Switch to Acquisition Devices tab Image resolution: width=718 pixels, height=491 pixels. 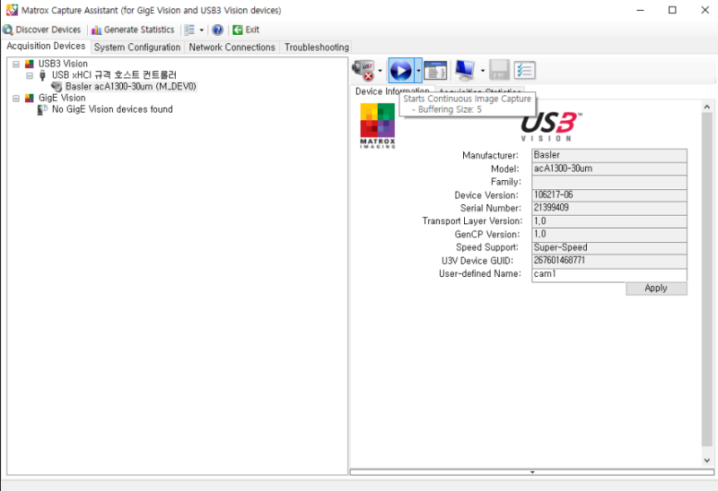click(x=46, y=47)
